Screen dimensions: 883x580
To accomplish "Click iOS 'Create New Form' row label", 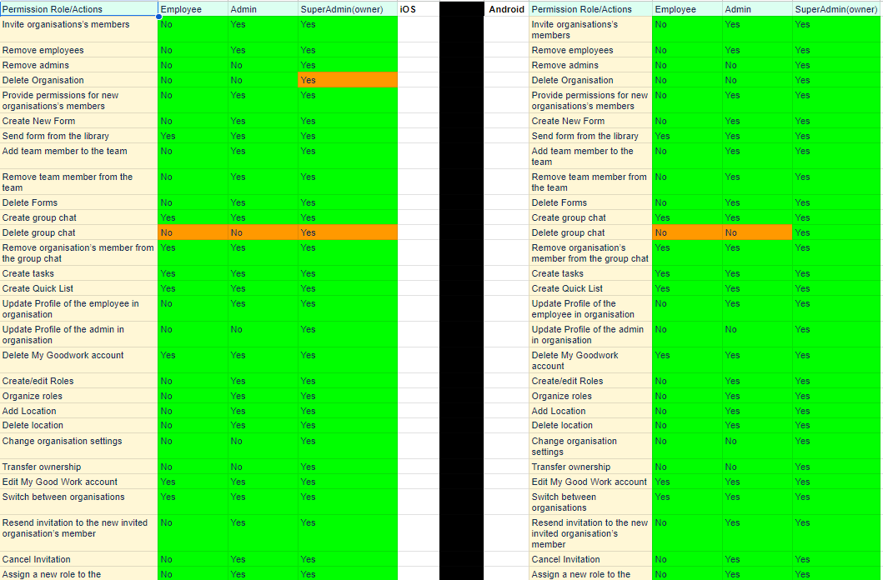I will [x=79, y=121].
